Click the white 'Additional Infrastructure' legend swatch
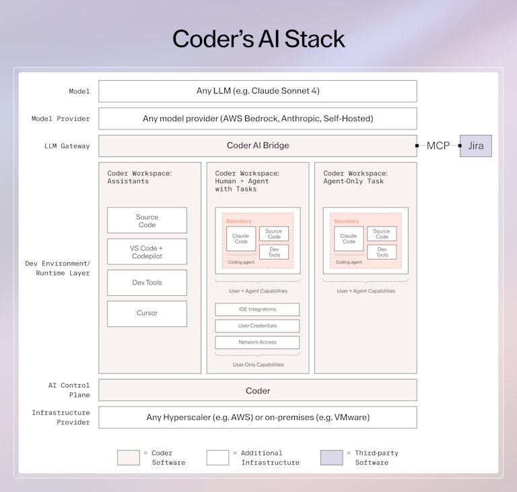 217,458
